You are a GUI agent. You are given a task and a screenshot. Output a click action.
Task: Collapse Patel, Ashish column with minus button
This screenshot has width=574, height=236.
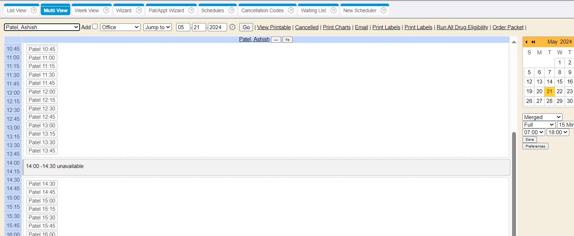tap(276, 40)
